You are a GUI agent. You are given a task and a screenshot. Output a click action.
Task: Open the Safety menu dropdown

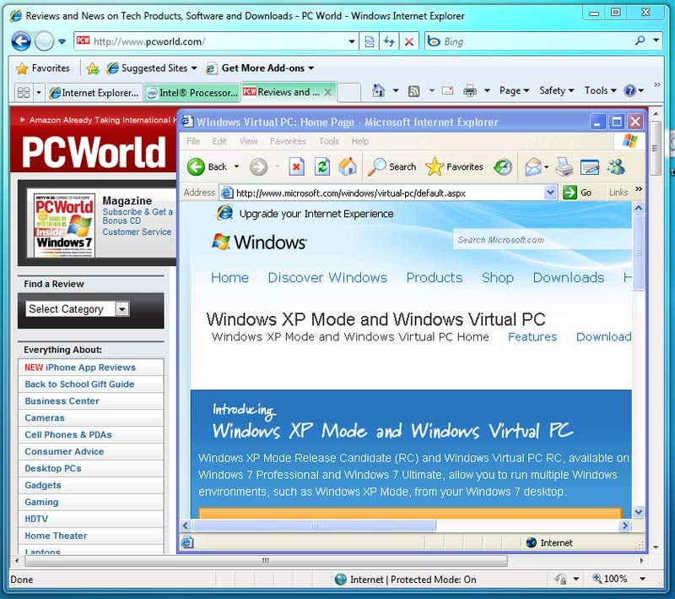click(x=557, y=90)
